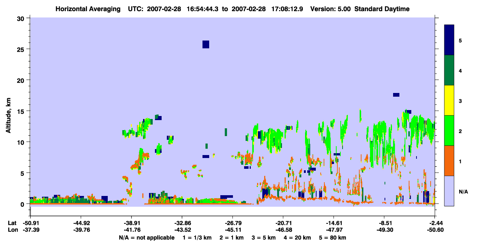Viewport: 483px width, 248px height.
Task: Click the longitude value -46.58
Action: tap(283, 230)
